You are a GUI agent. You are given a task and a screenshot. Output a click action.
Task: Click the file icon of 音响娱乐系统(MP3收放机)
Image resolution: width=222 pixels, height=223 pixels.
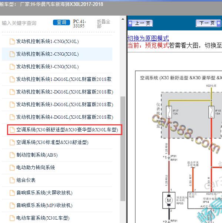(x=12, y=205)
